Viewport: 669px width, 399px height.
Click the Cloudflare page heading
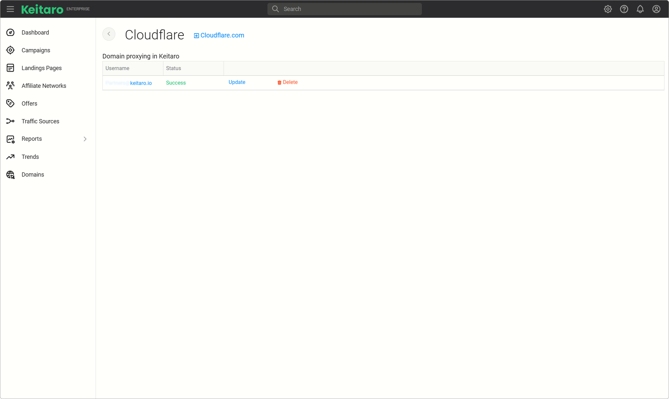tap(154, 35)
